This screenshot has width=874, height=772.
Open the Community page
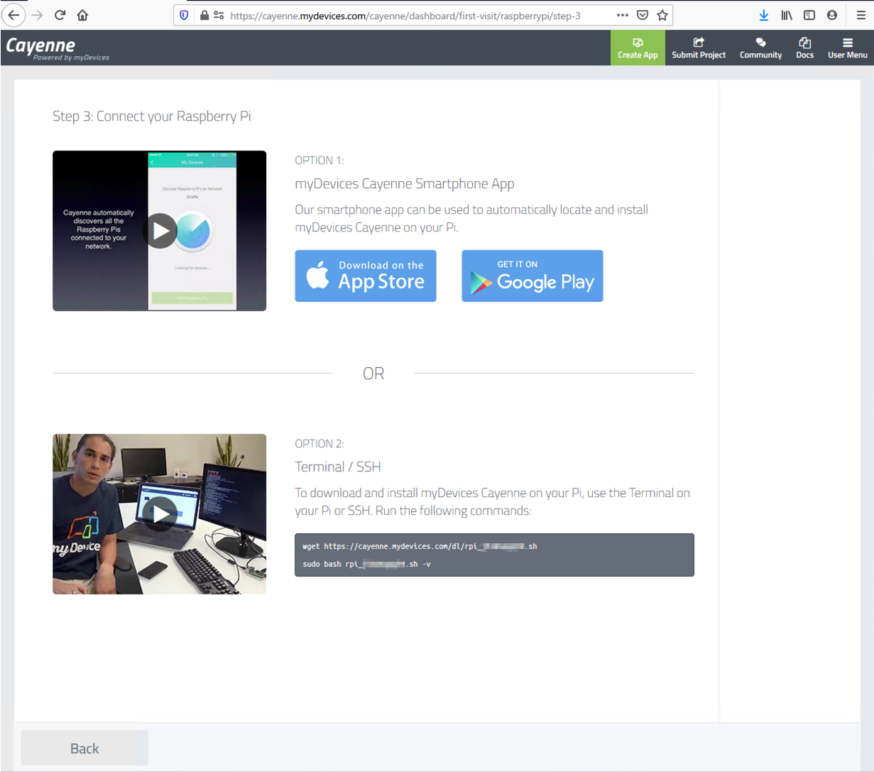click(760, 48)
